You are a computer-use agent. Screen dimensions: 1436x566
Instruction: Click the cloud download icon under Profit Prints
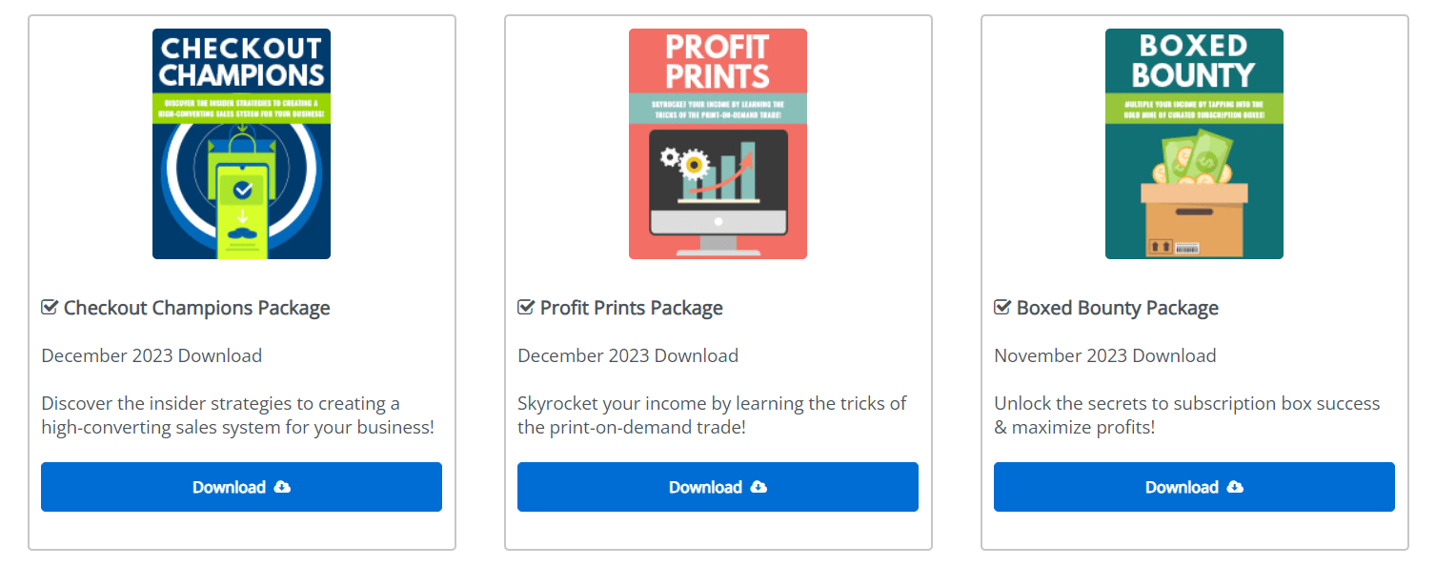[x=758, y=487]
